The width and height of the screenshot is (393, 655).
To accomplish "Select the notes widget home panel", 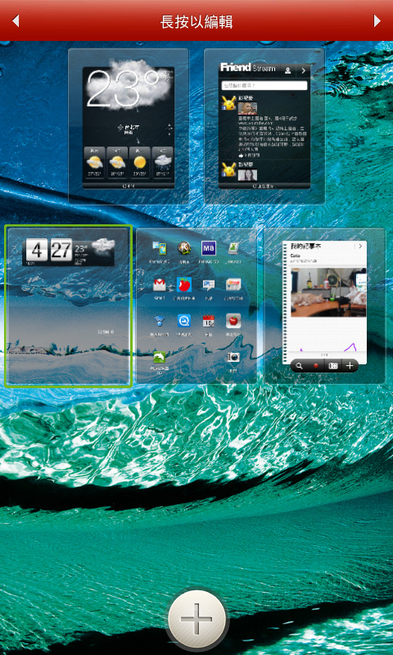I will [324, 306].
